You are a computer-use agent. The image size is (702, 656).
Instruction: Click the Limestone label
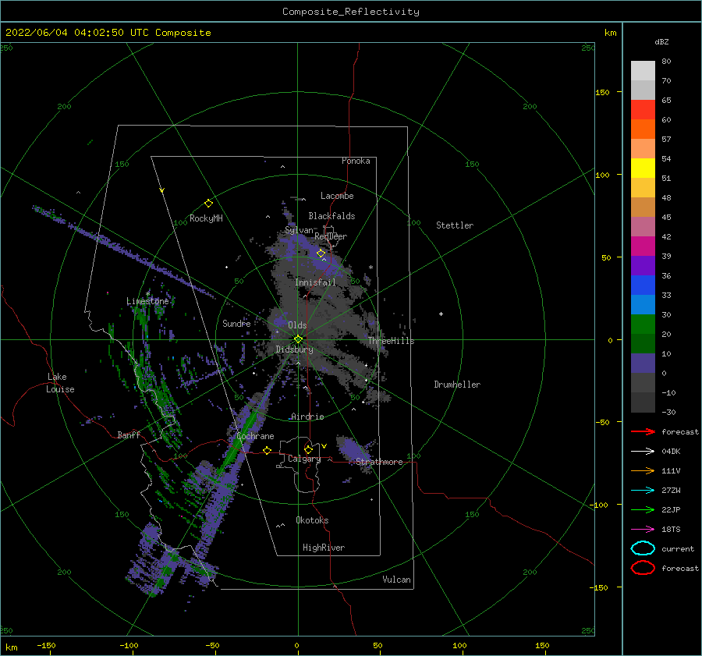click(147, 301)
